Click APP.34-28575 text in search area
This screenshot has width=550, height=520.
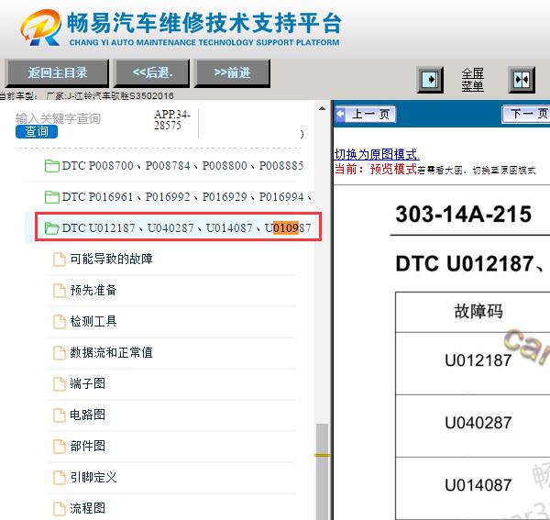click(172, 120)
